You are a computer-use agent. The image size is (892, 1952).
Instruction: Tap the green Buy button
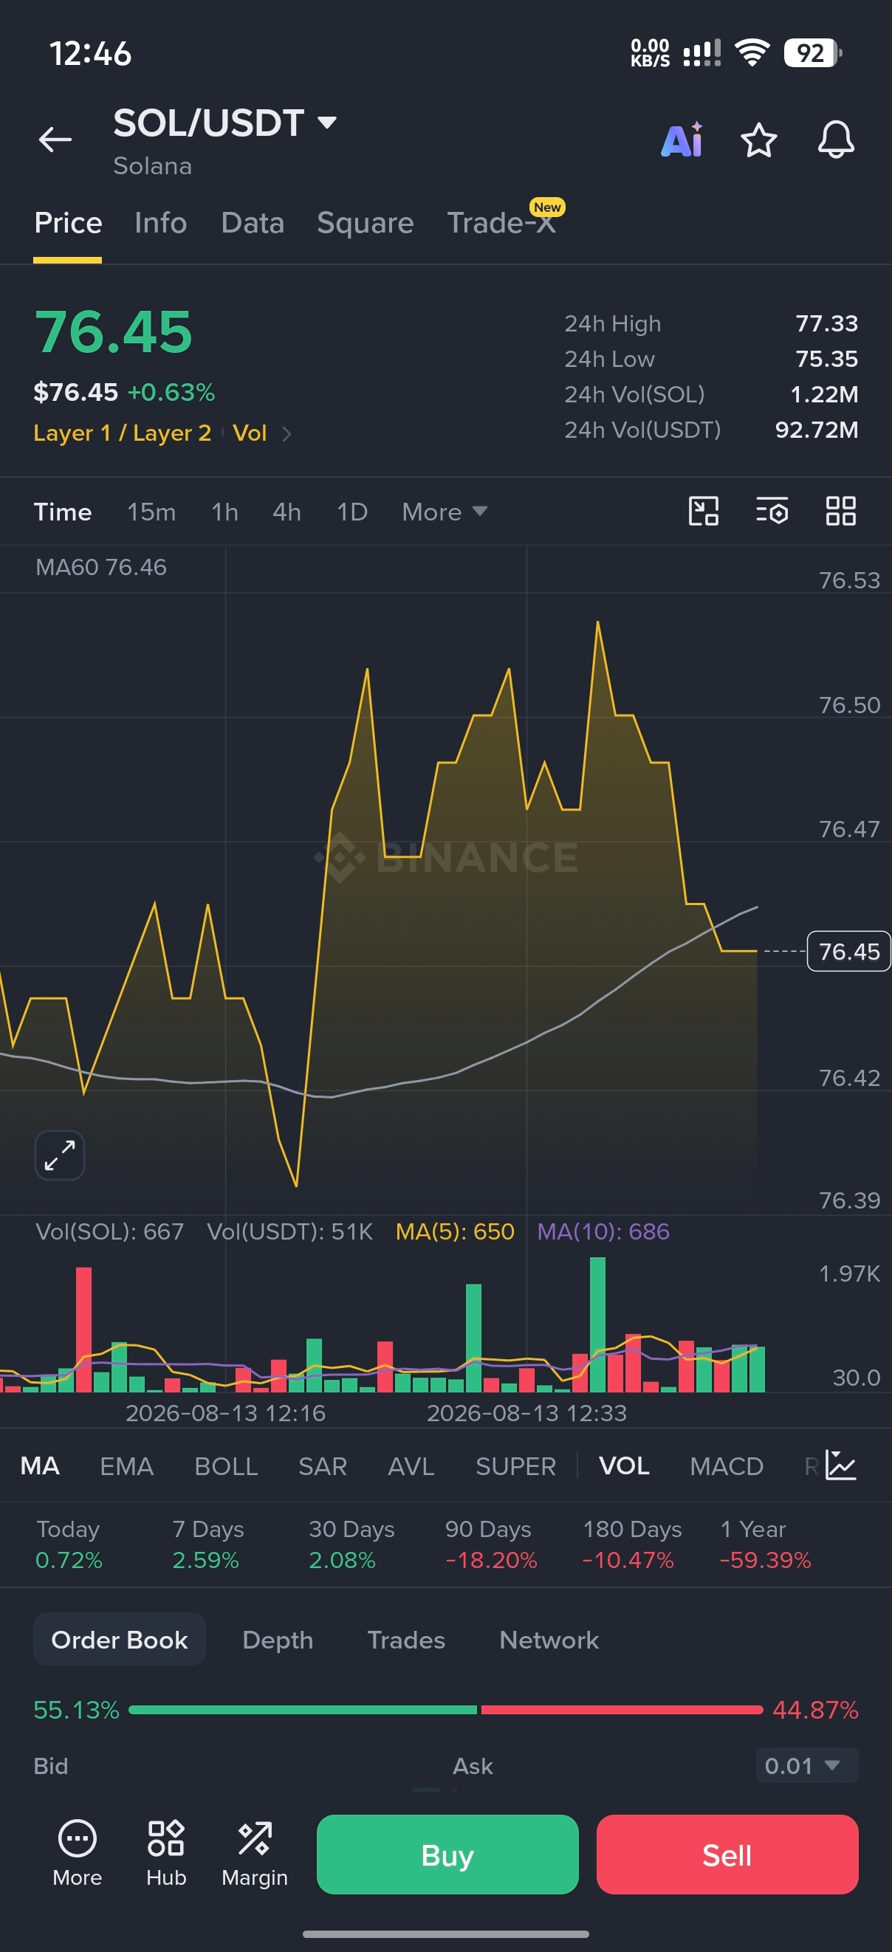point(448,1855)
